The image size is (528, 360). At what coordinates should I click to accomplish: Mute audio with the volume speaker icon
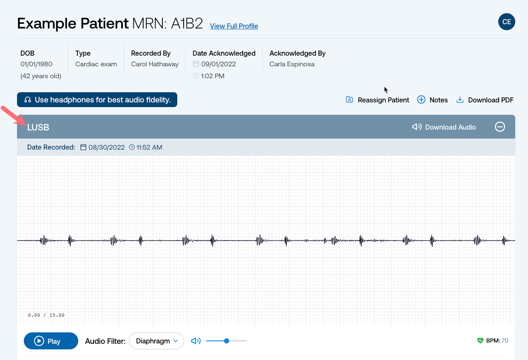[x=196, y=341]
